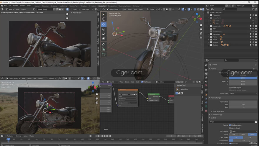Viewport: 259px width, 146px height.
Task: Switch to the Compositing workspace tab
Action: pyautogui.click(x=112, y=6)
